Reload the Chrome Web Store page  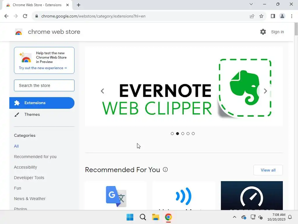pyautogui.click(x=25, y=16)
